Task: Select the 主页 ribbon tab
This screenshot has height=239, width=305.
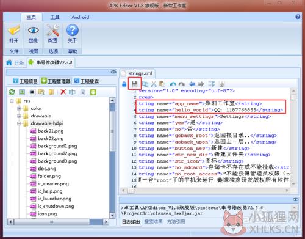Action: point(31,17)
